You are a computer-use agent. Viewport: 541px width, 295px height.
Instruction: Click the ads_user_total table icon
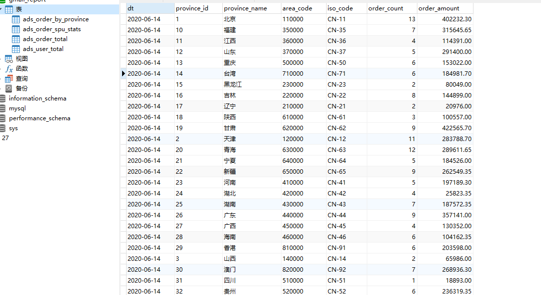tap(16, 49)
